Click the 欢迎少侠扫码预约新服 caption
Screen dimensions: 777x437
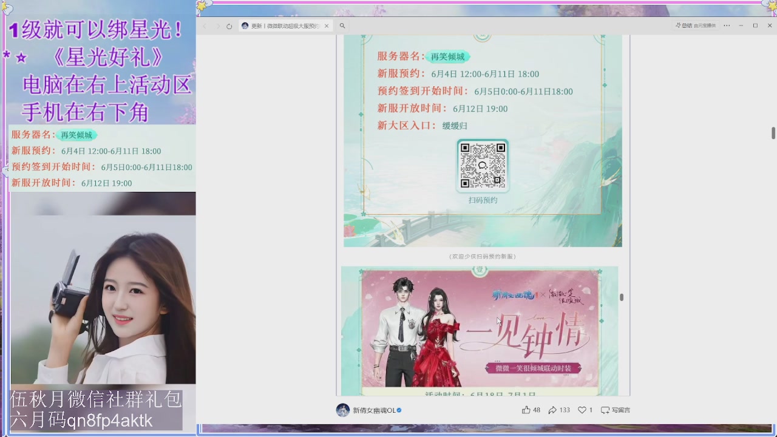tap(483, 257)
